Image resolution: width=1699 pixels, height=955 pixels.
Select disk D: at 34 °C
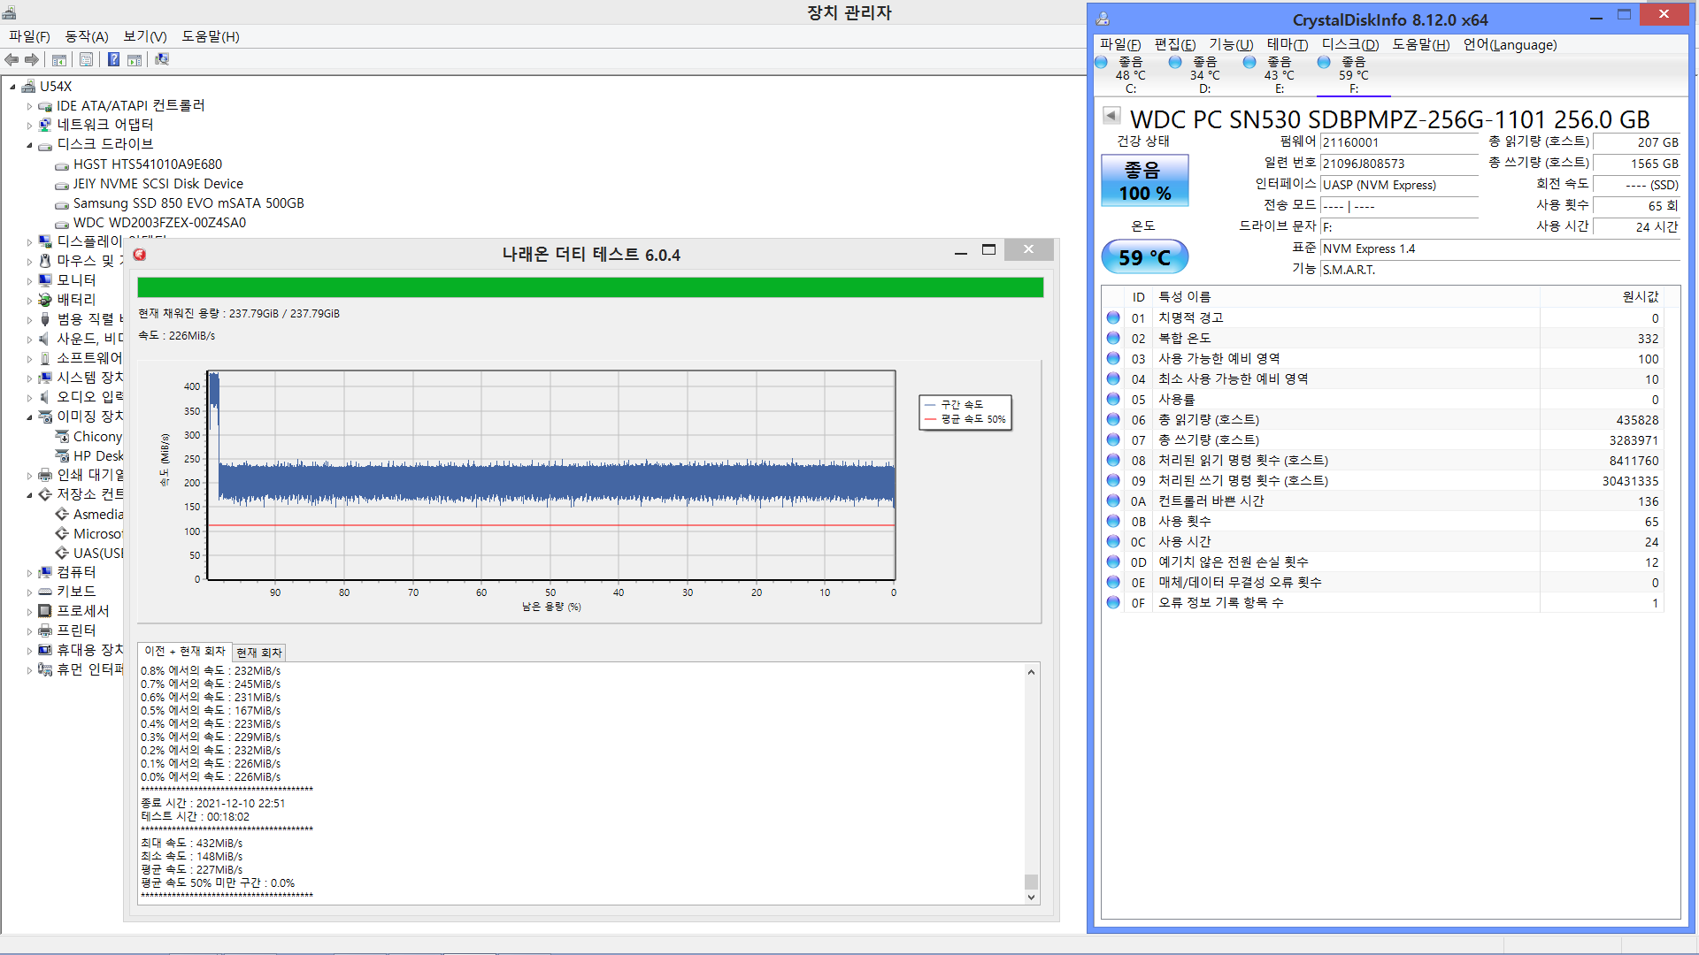(x=1205, y=75)
